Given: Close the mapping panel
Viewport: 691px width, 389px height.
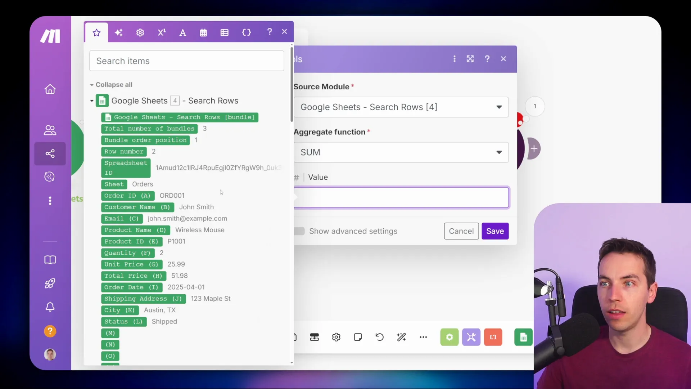Looking at the screenshot, I should [x=284, y=32].
